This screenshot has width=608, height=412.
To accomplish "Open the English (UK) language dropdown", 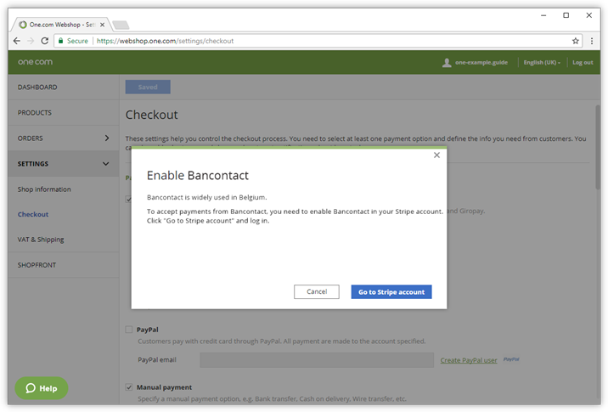I will pyautogui.click(x=542, y=63).
